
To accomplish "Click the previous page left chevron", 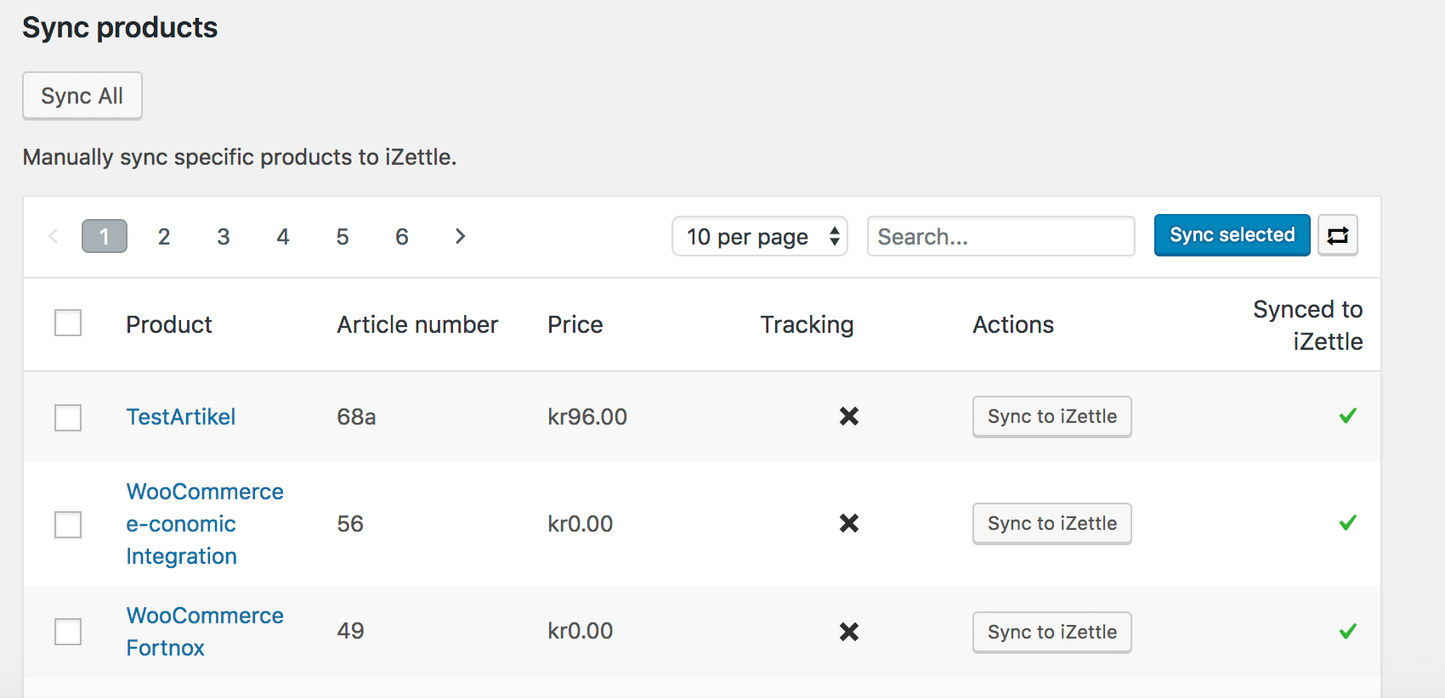I will point(54,236).
